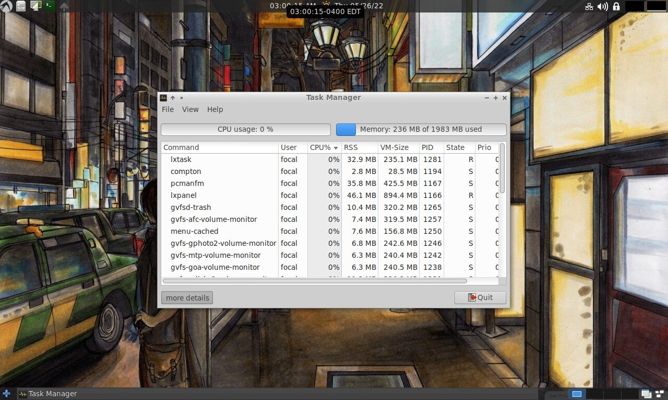The height and width of the screenshot is (400, 668).
Task: Open the network connection tray icon
Action: (589, 6)
